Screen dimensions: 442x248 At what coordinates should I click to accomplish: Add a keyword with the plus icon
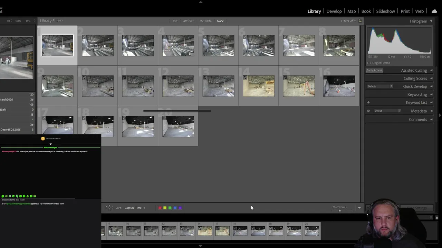pyautogui.click(x=368, y=102)
